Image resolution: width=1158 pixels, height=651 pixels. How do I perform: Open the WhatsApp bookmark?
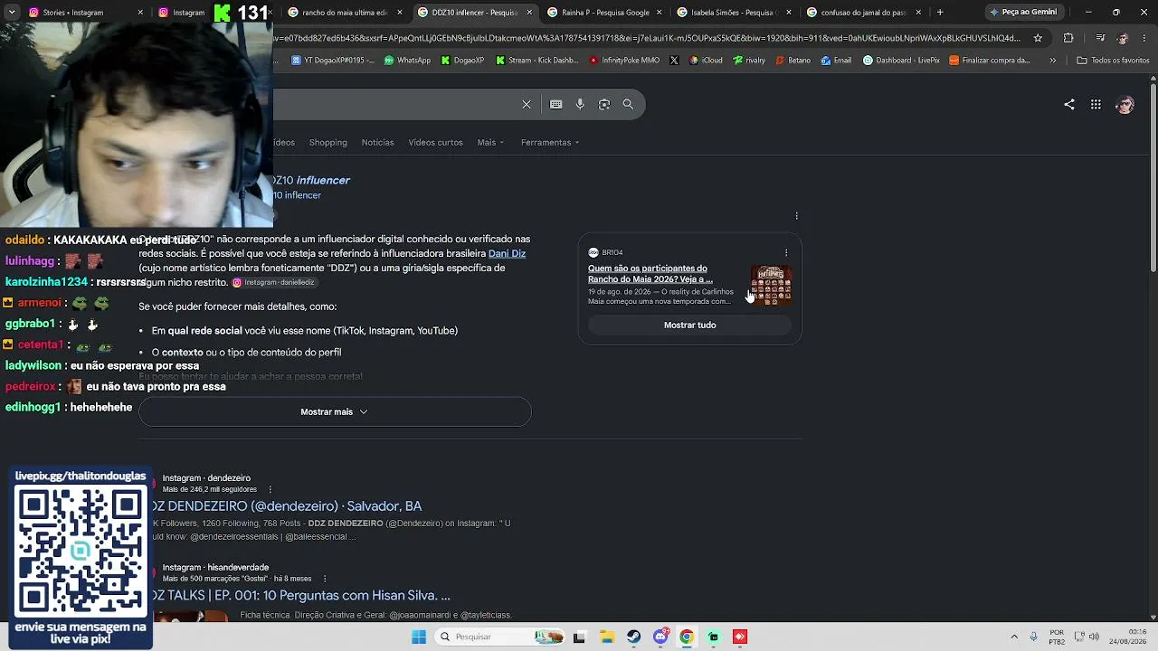tap(407, 61)
